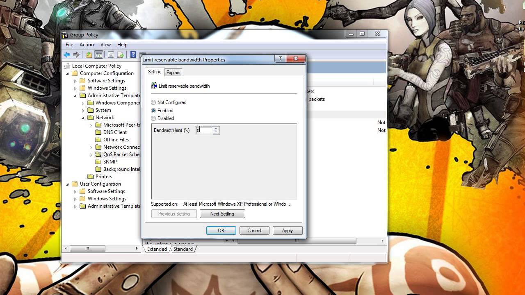Click the tree pane scroll left arrow
This screenshot has height=295, width=525.
click(66, 248)
